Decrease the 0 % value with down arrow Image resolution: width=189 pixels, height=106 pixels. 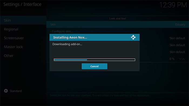coord(180,59)
